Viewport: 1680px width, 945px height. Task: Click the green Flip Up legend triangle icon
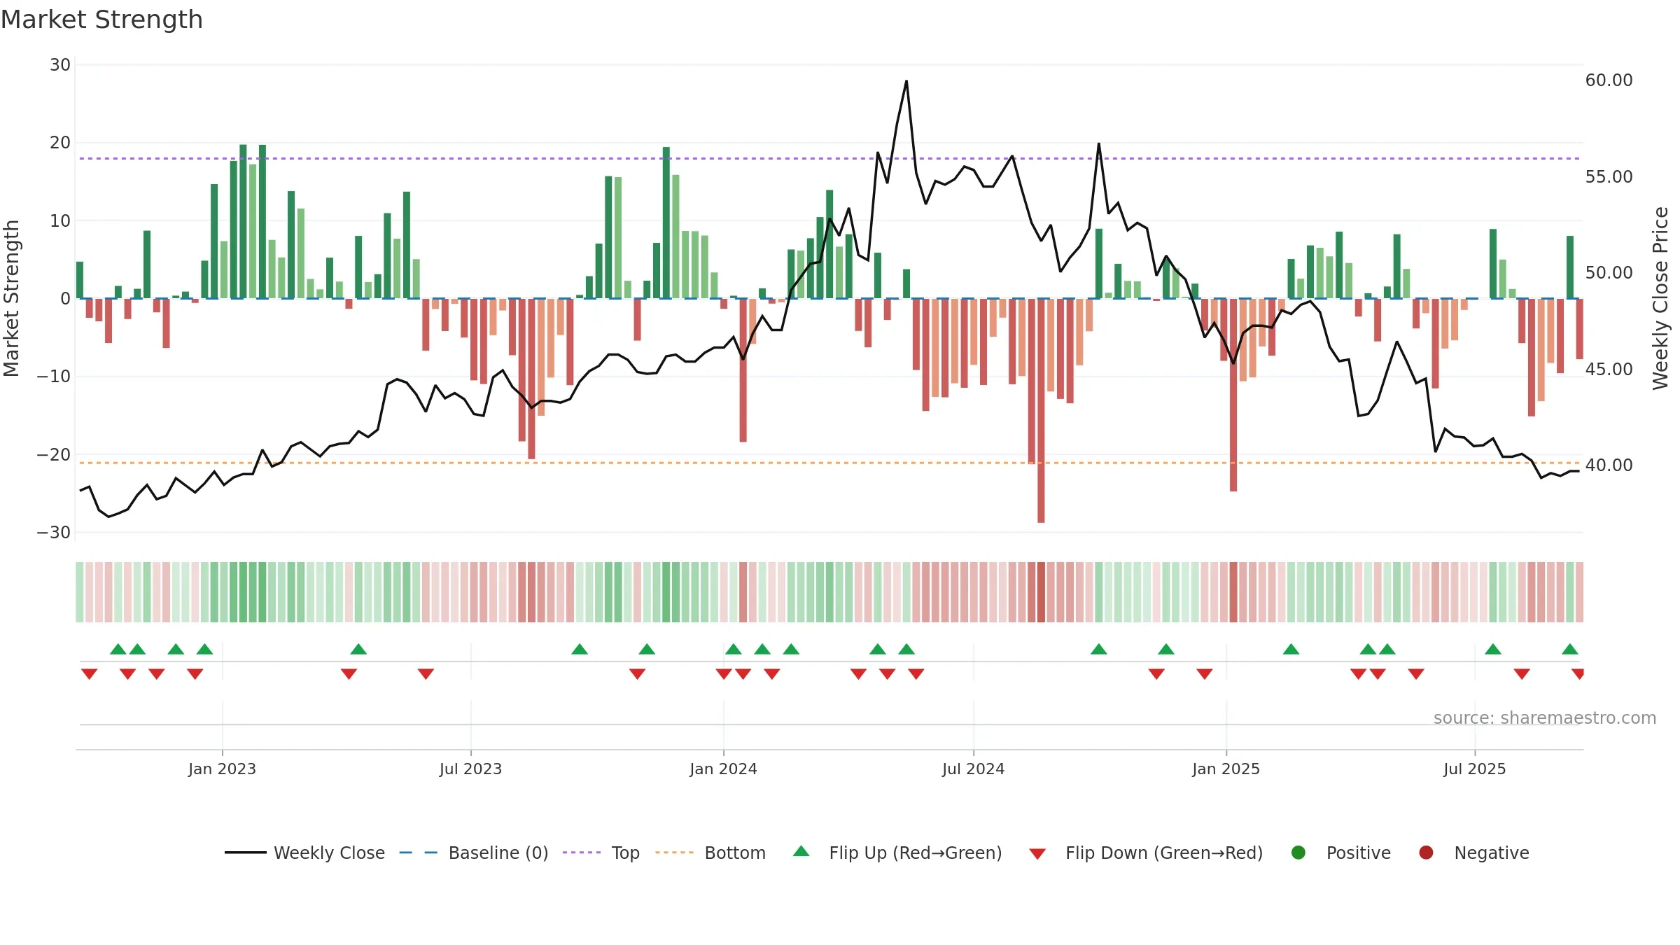coord(801,851)
